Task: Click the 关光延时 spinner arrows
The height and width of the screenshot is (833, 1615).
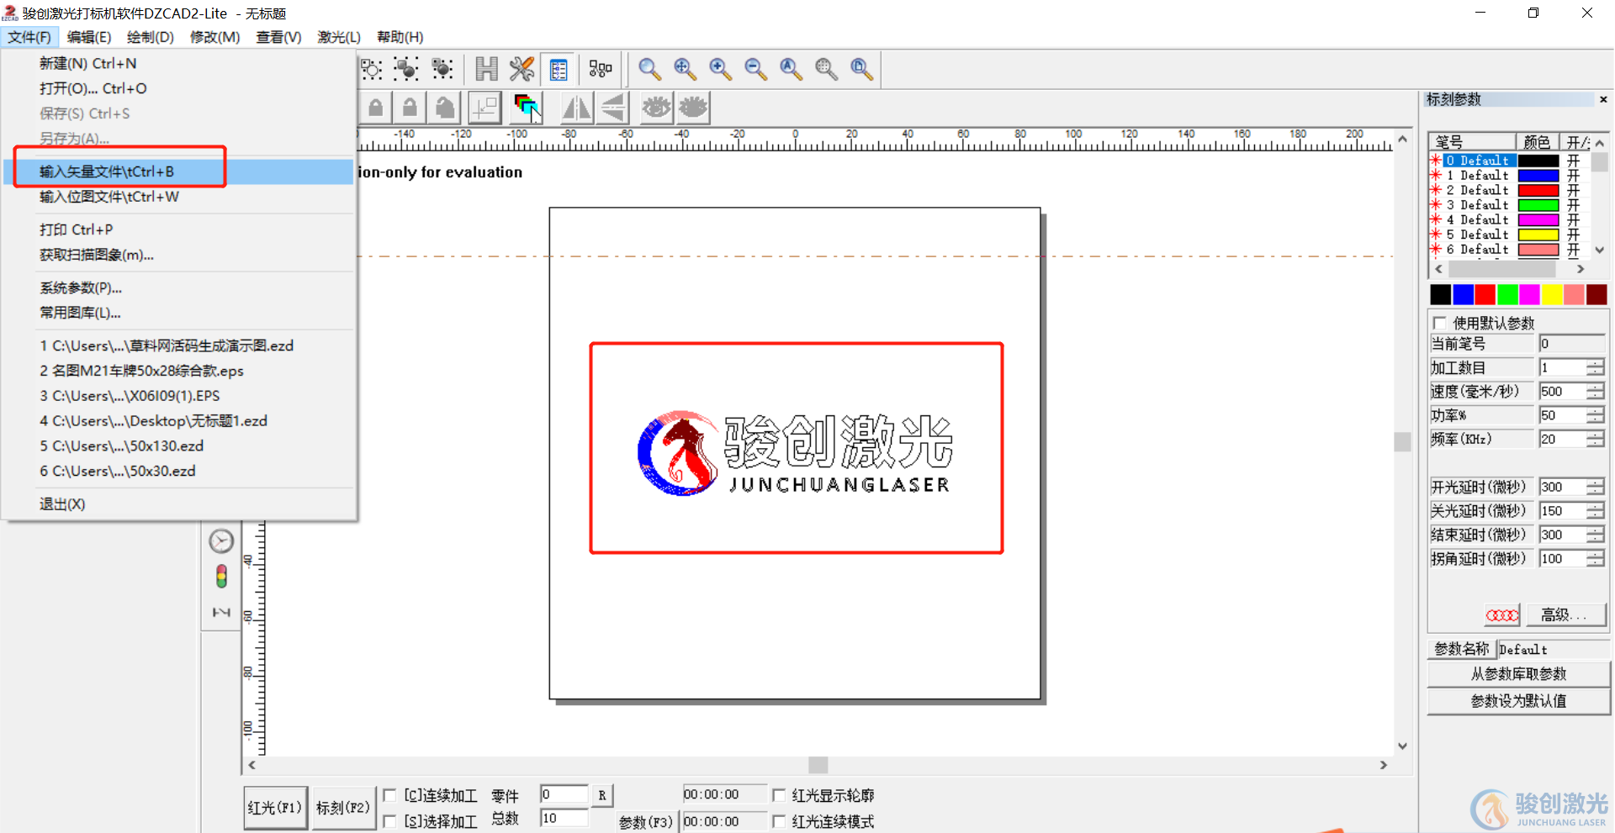Action: [1596, 511]
